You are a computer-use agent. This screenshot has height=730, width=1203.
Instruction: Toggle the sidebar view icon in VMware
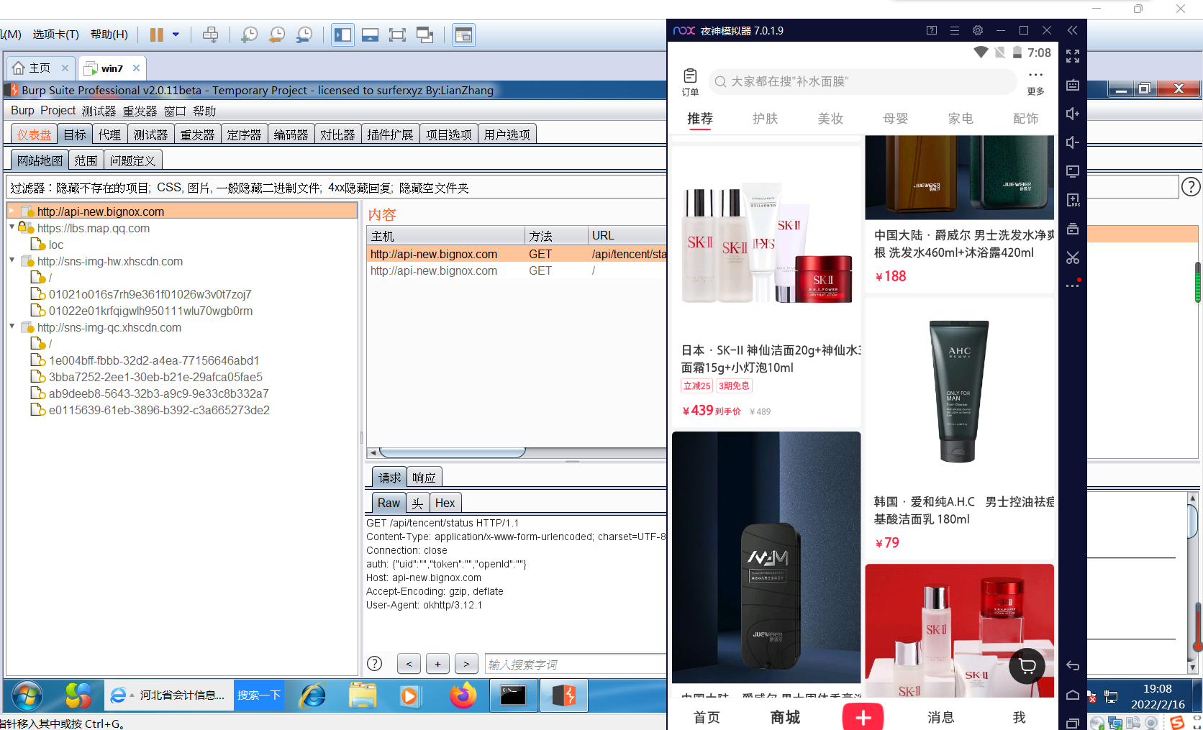342,35
